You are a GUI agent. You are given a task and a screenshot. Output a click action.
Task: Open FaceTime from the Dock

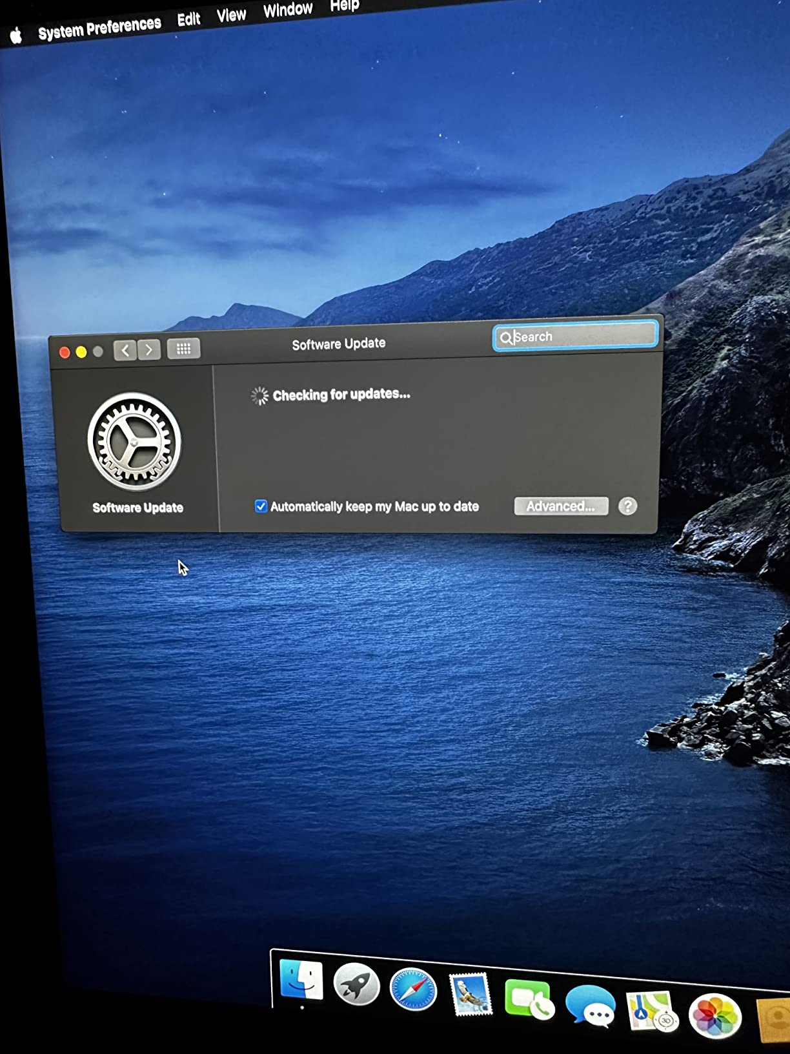point(529,1000)
